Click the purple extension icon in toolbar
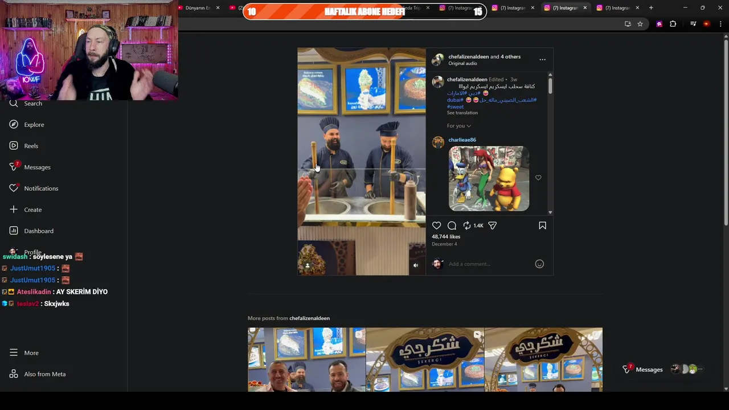 660,24
